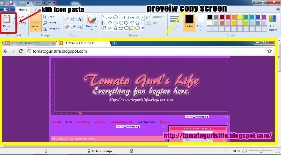Expand the Rotate dropdown
Image resolution: width=281 pixels, height=155 pixels.
coord(59,29)
